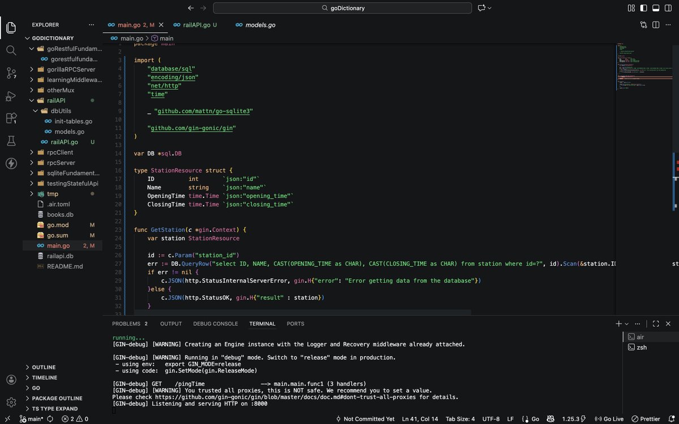This screenshot has height=424, width=679.
Task: Open changes with the compare icon
Action: [x=644, y=25]
